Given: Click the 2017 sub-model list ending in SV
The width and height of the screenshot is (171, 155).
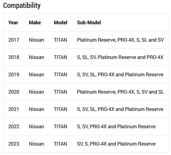Looking at the screenshot, I should (120, 40).
